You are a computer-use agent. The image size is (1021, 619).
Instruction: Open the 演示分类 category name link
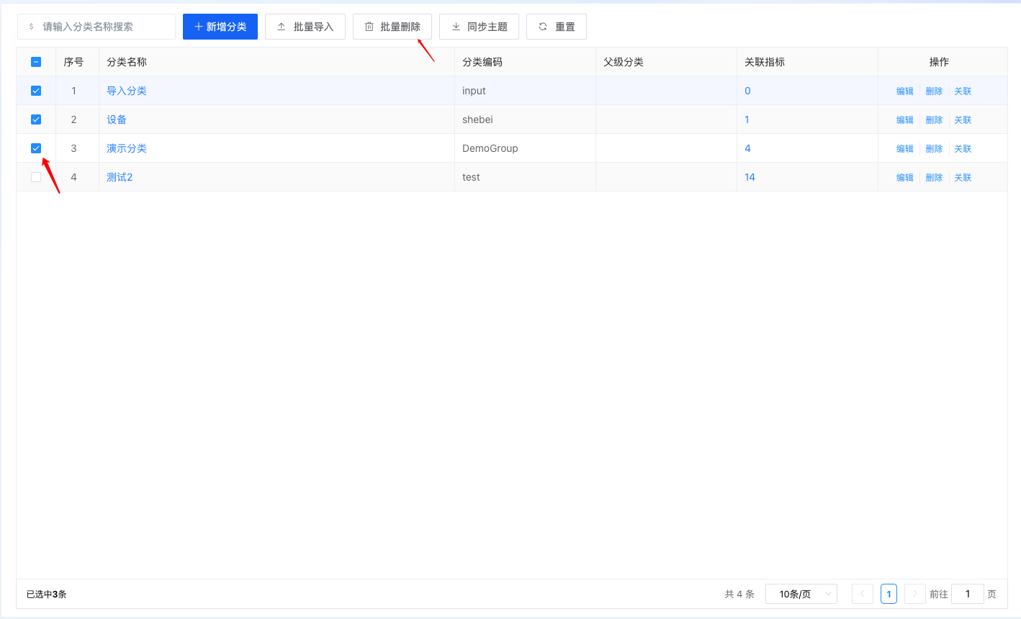(x=127, y=148)
